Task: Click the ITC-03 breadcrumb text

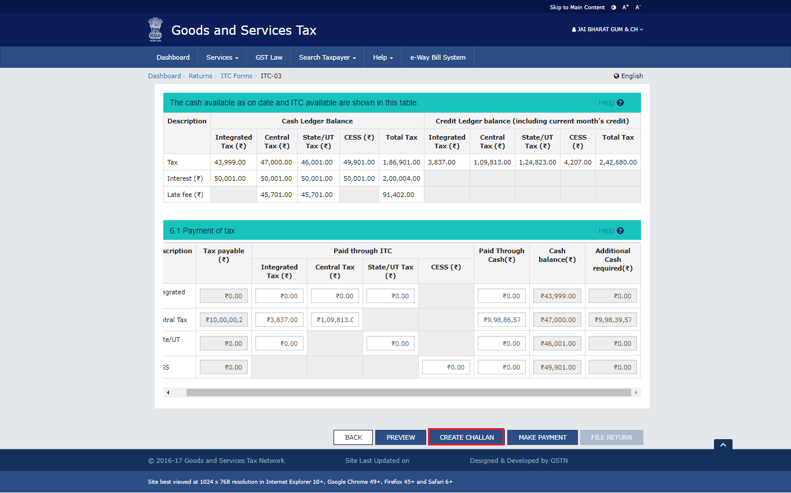Action: pos(271,76)
